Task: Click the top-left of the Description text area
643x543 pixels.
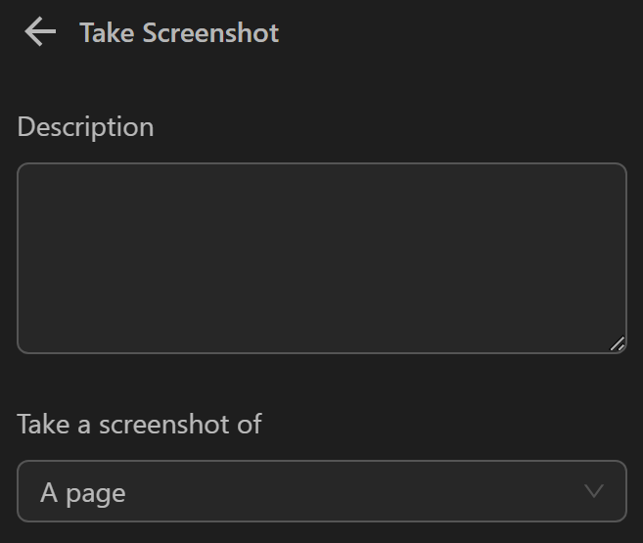Action: click(x=39, y=184)
